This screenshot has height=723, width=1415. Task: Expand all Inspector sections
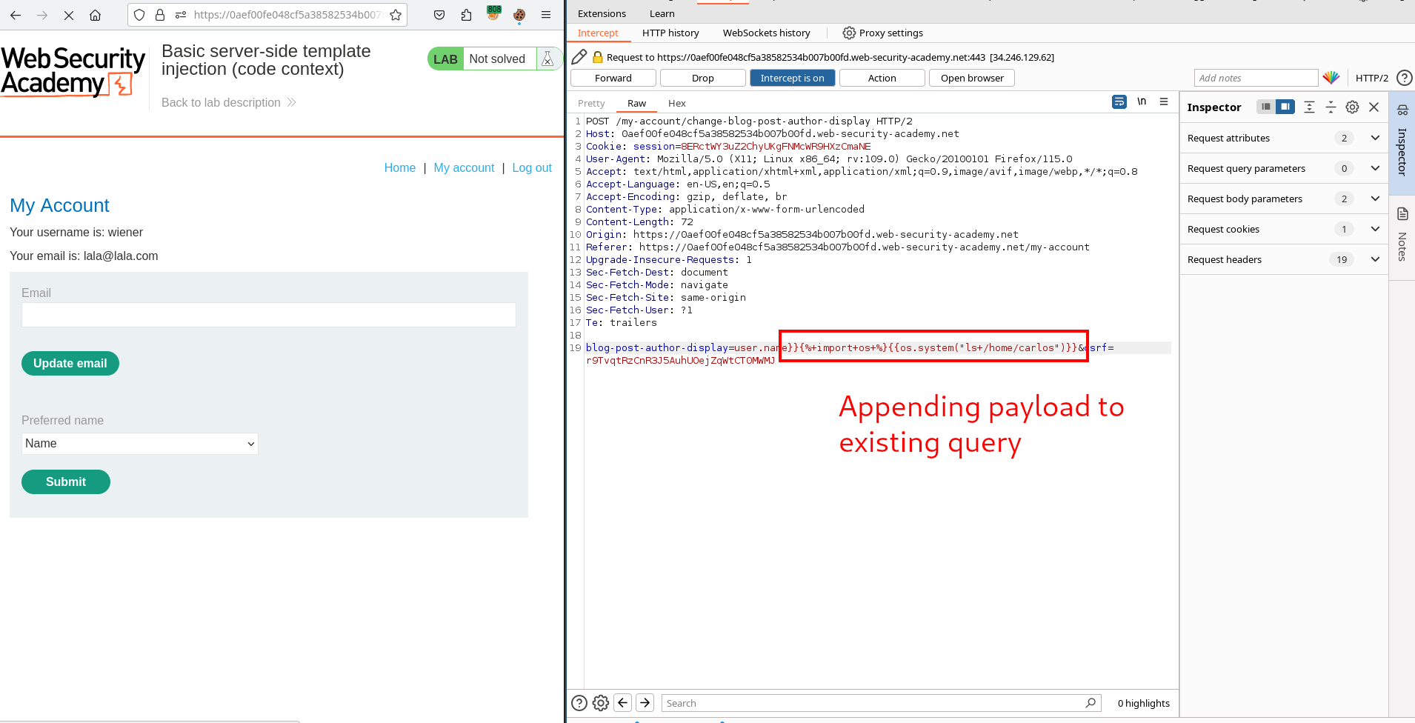tap(1309, 107)
